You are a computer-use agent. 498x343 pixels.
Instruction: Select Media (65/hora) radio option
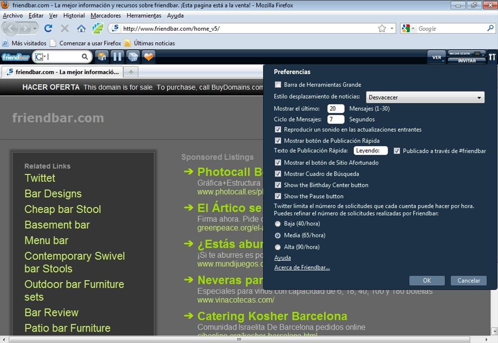pos(278,235)
